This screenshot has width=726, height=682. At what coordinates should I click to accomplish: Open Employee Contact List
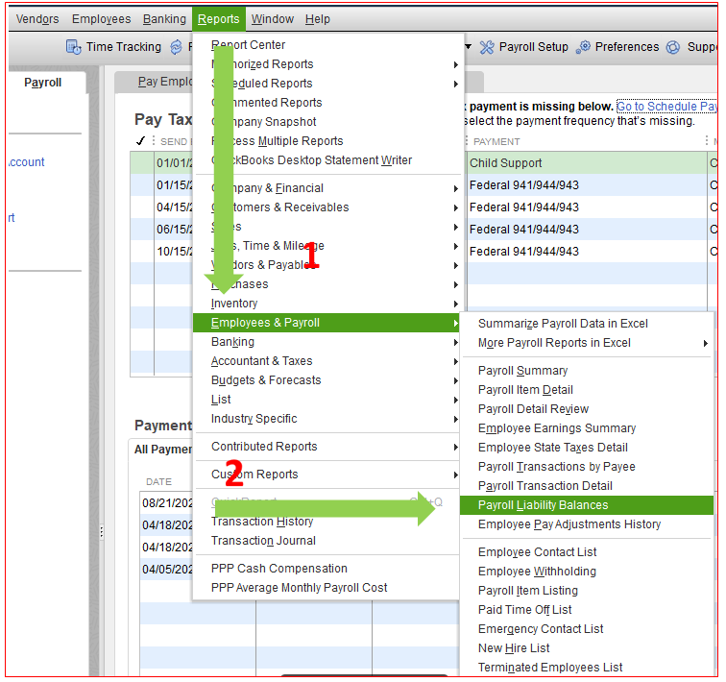(x=537, y=552)
